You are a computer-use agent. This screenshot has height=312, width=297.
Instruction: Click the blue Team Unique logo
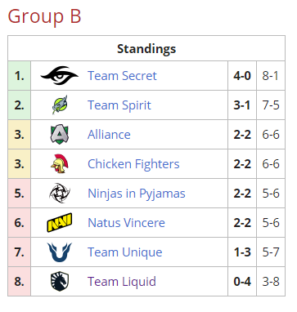click(x=60, y=252)
